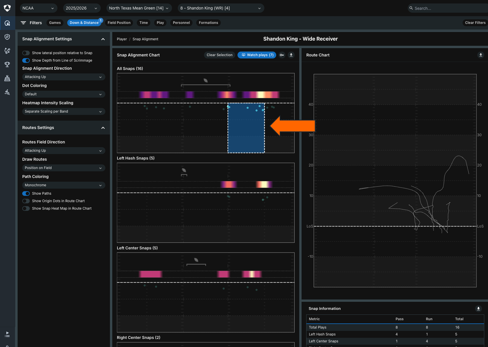Click the Player breadcrumb link

(122, 39)
